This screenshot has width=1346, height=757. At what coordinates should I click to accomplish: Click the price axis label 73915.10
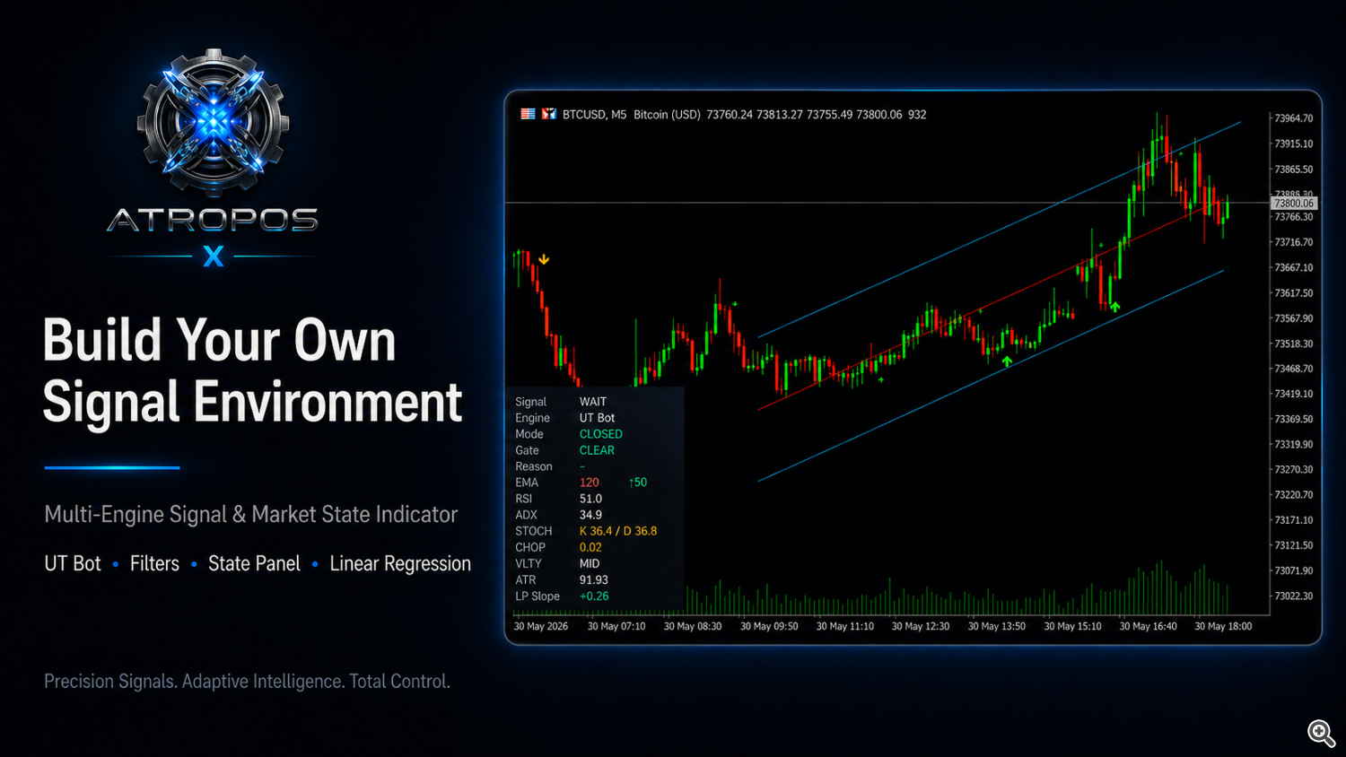point(1294,144)
